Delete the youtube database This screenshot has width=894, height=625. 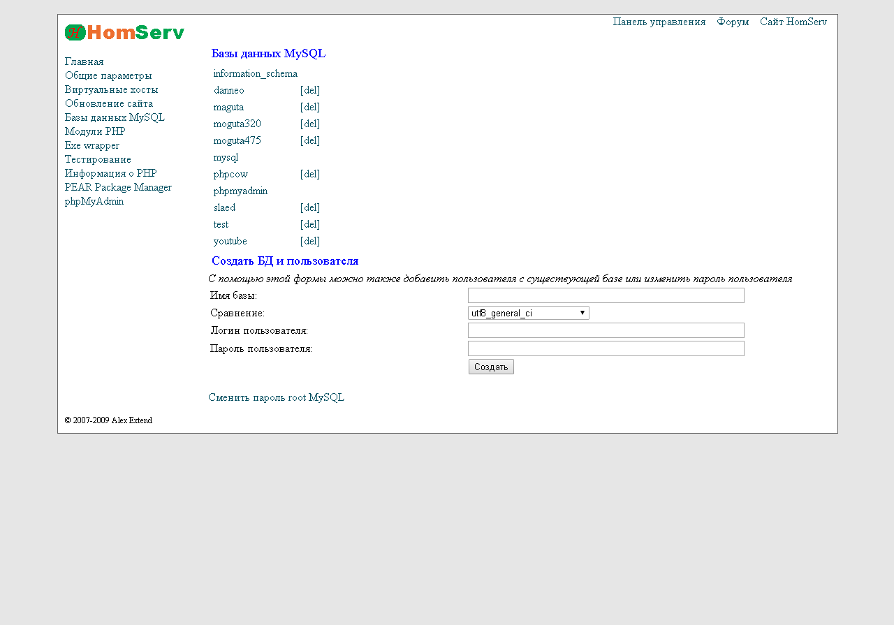click(309, 242)
